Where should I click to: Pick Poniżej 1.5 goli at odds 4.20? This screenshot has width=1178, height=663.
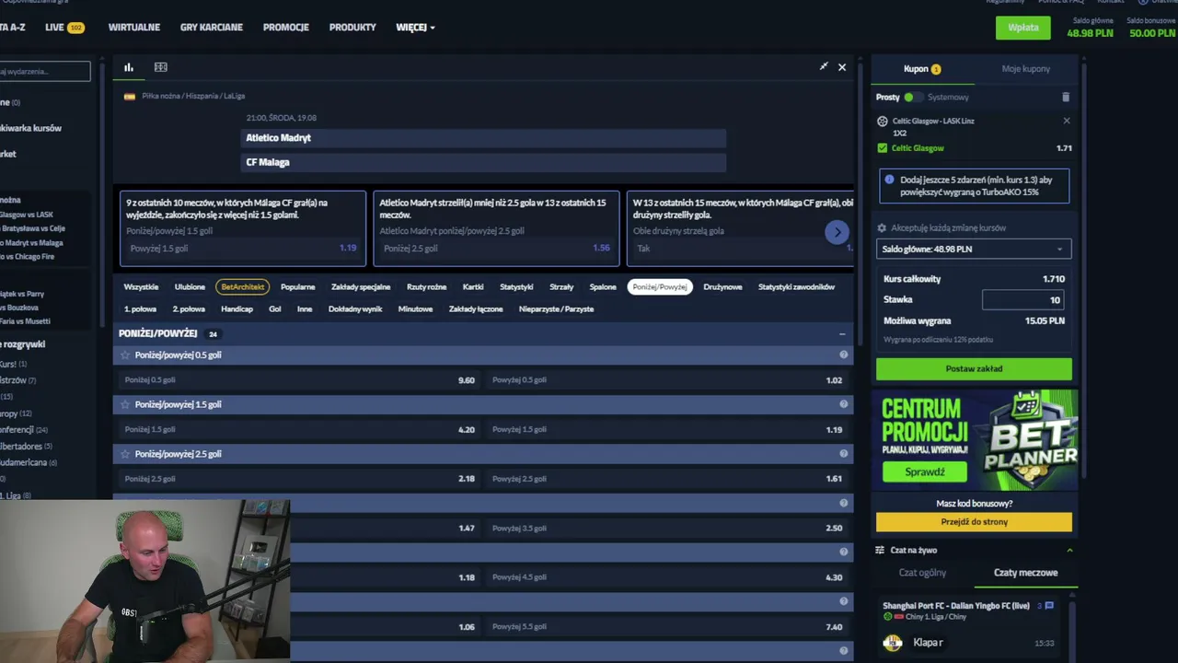300,429
